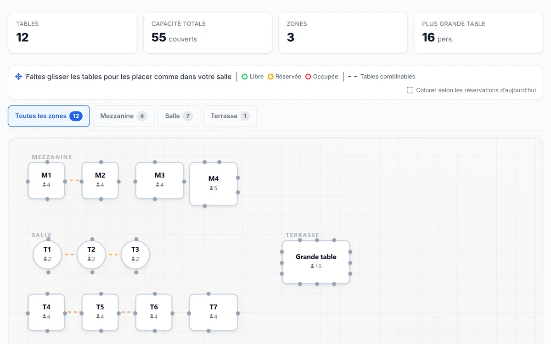
Task: Select the Terrasse zone tab
Action: 230,116
